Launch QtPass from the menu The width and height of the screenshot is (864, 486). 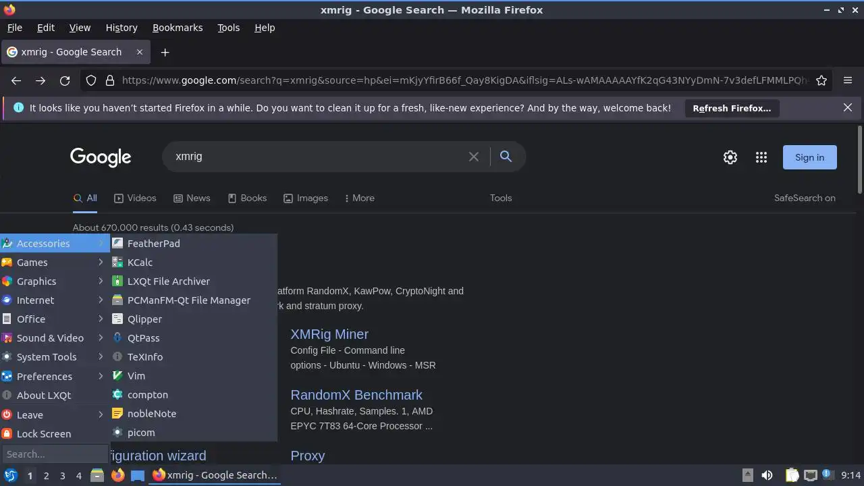[194, 338]
